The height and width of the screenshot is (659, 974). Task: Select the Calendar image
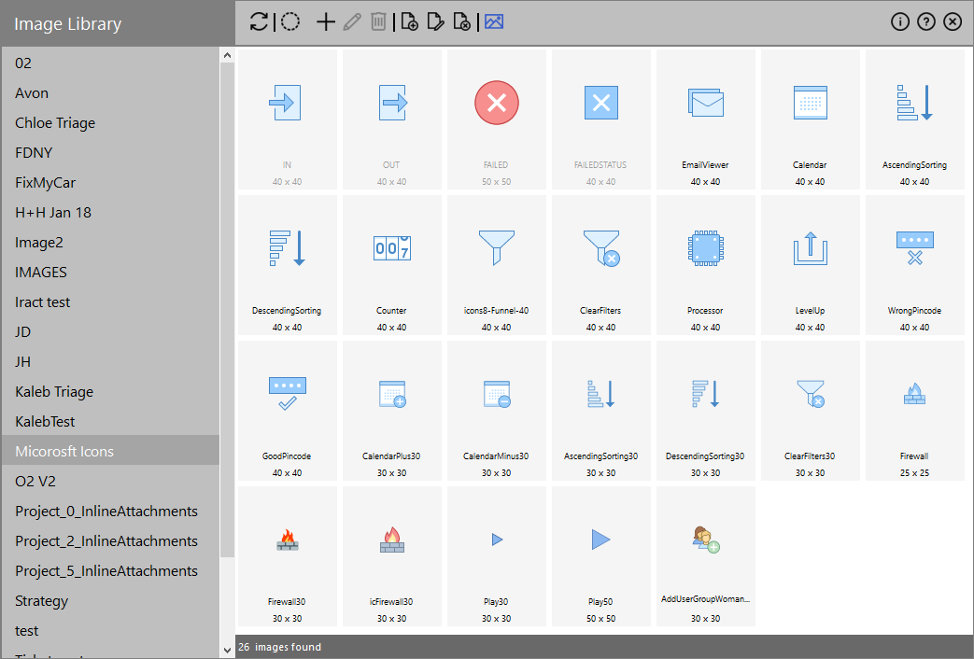click(x=810, y=119)
